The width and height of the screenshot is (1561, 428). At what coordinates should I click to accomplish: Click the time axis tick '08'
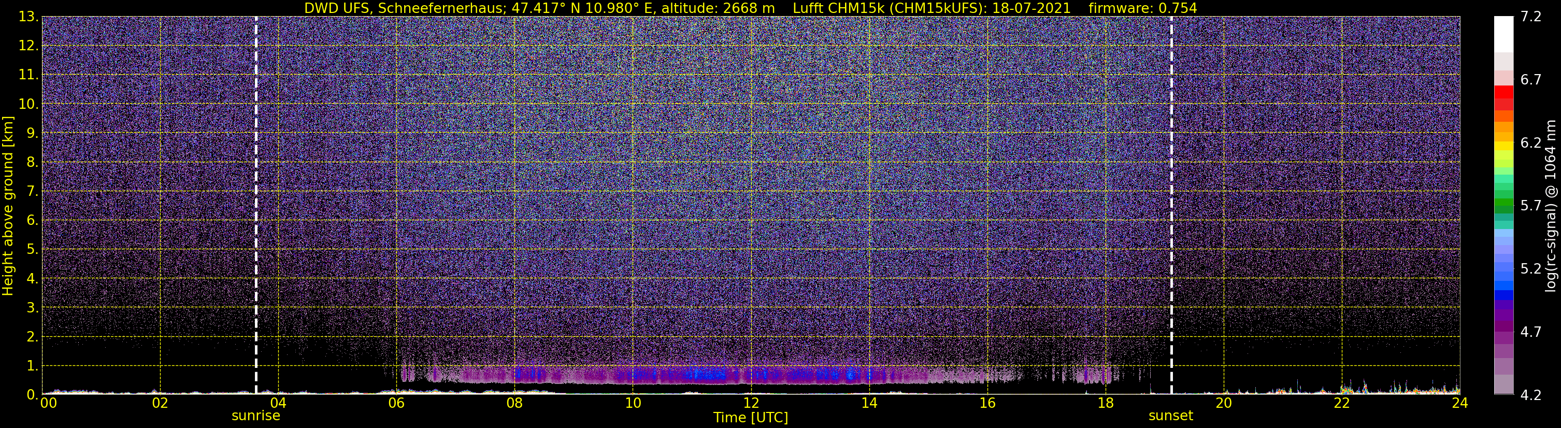[514, 403]
